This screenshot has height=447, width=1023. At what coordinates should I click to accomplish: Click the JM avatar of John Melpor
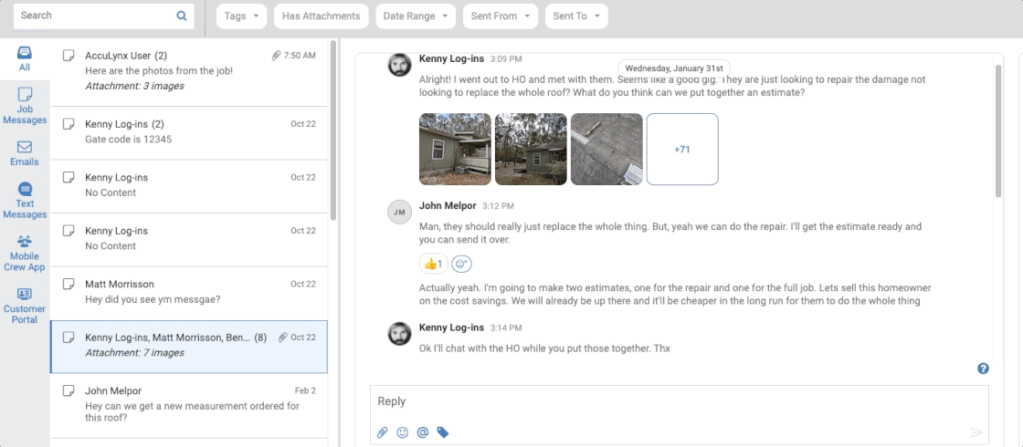pyautogui.click(x=399, y=212)
